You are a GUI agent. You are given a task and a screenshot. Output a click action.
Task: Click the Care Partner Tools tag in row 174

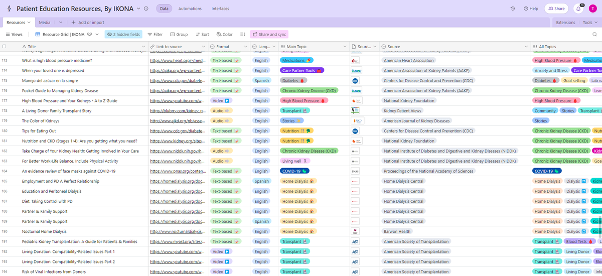pos(303,70)
